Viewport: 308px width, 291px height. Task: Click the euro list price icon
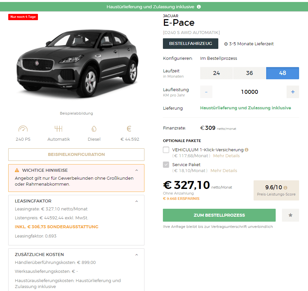tap(129, 129)
